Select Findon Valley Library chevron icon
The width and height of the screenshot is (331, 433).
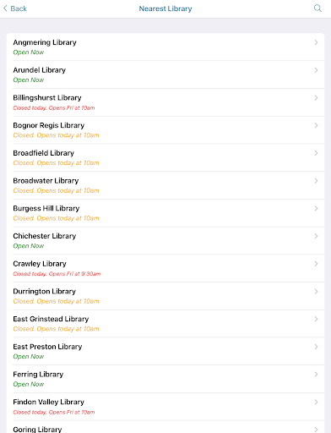coord(316,402)
